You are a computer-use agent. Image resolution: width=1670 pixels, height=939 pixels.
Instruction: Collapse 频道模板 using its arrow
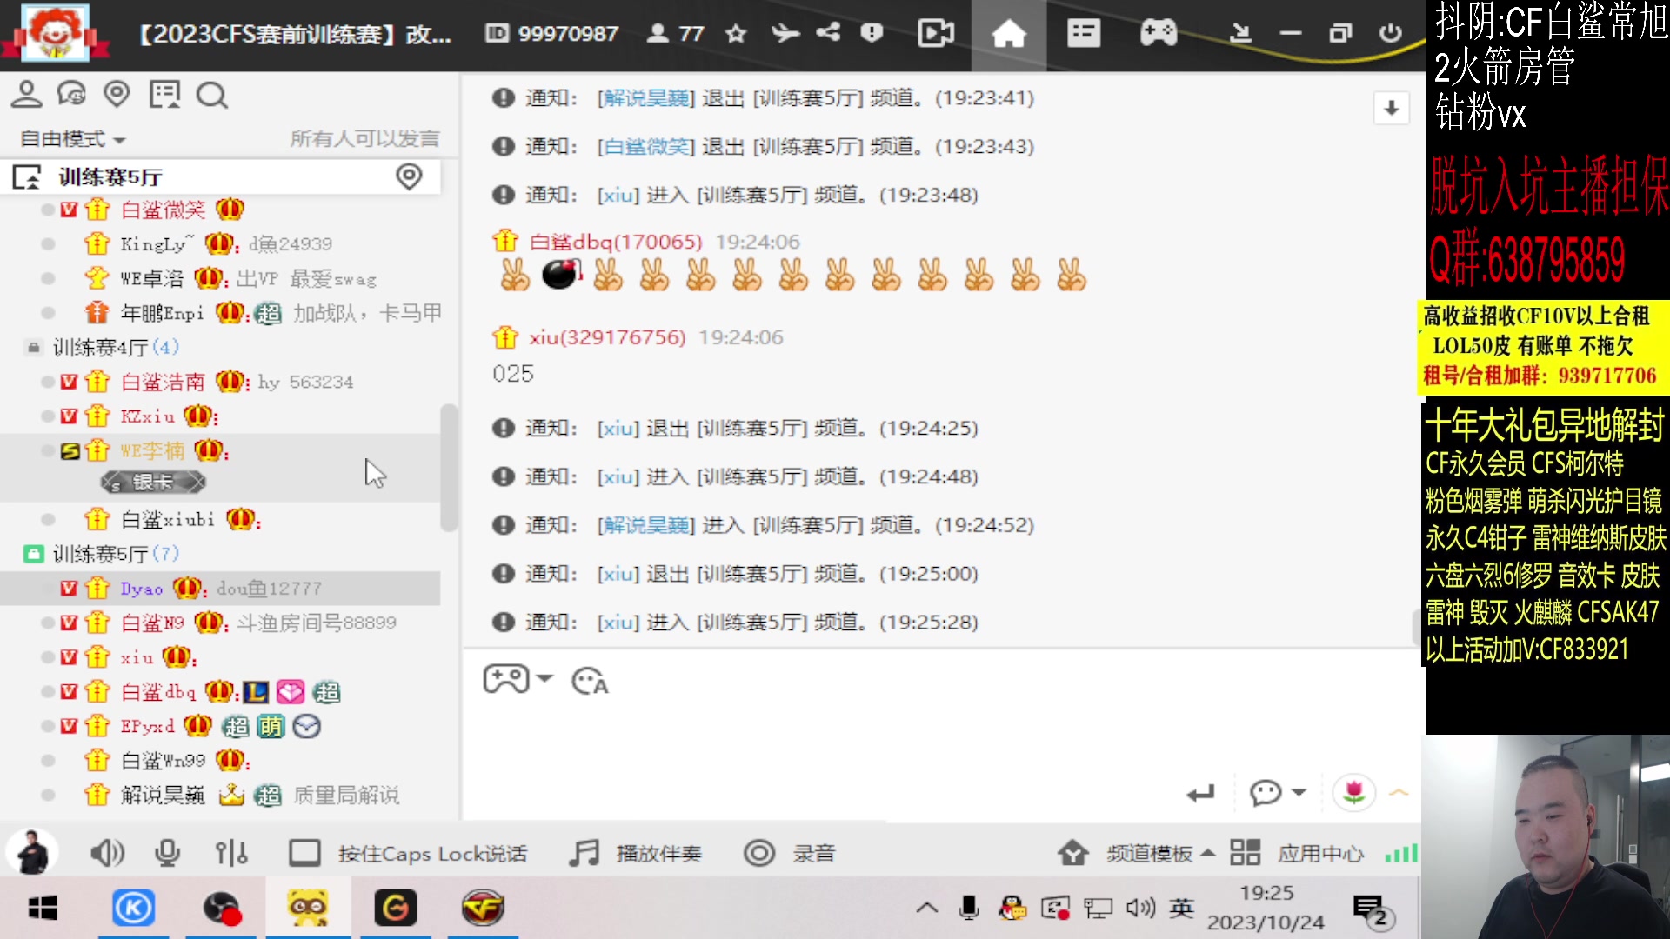click(x=1207, y=853)
